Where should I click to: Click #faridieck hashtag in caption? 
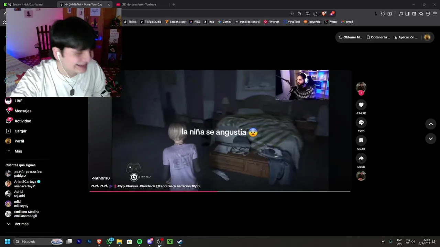click(x=147, y=186)
